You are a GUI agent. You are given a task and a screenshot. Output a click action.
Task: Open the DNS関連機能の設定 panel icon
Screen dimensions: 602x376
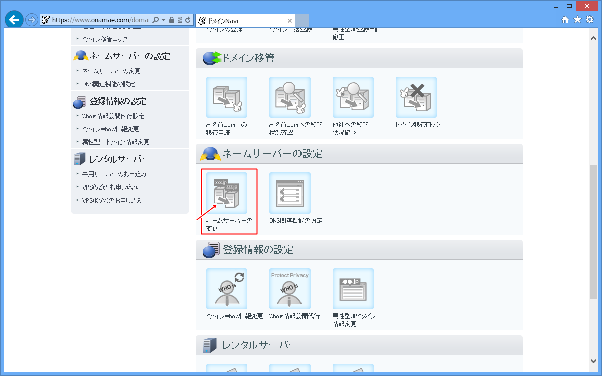click(289, 193)
